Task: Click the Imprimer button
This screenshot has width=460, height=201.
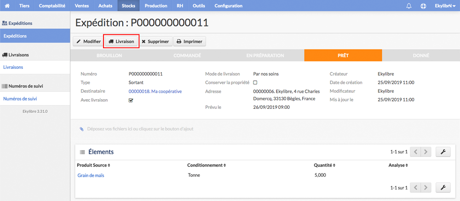Action: point(190,42)
